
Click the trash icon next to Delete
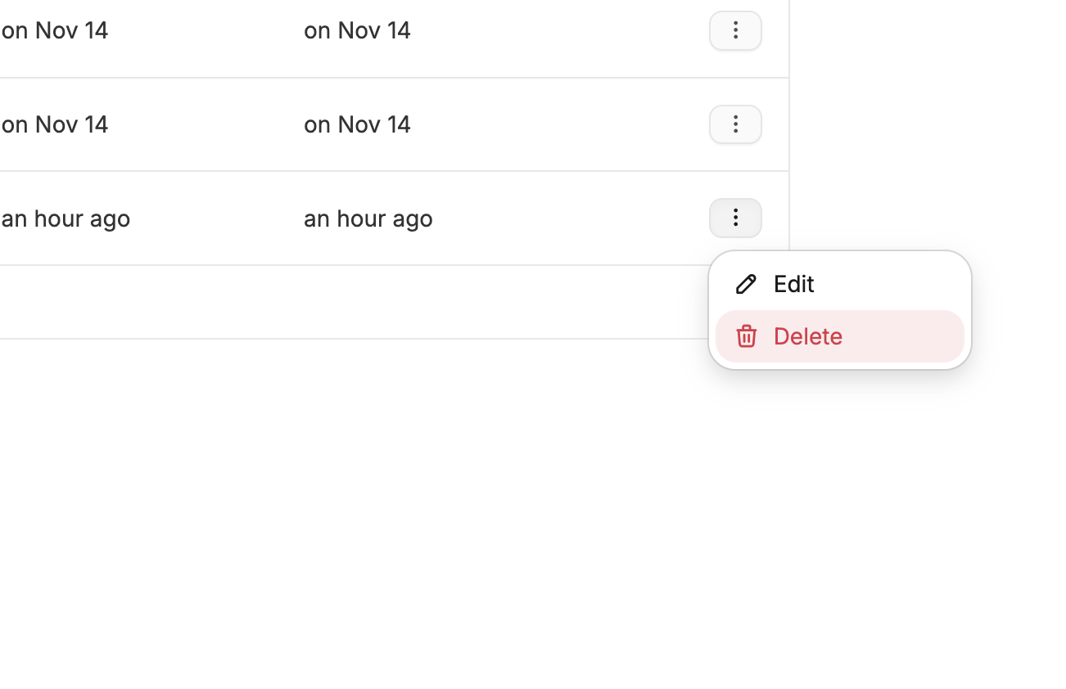pos(746,336)
